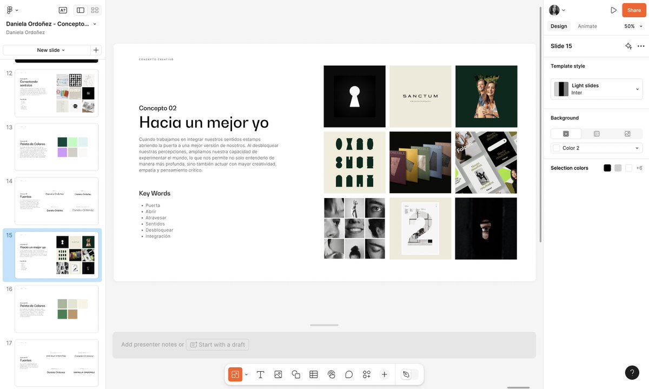Select the Shapes tool

coord(296,374)
